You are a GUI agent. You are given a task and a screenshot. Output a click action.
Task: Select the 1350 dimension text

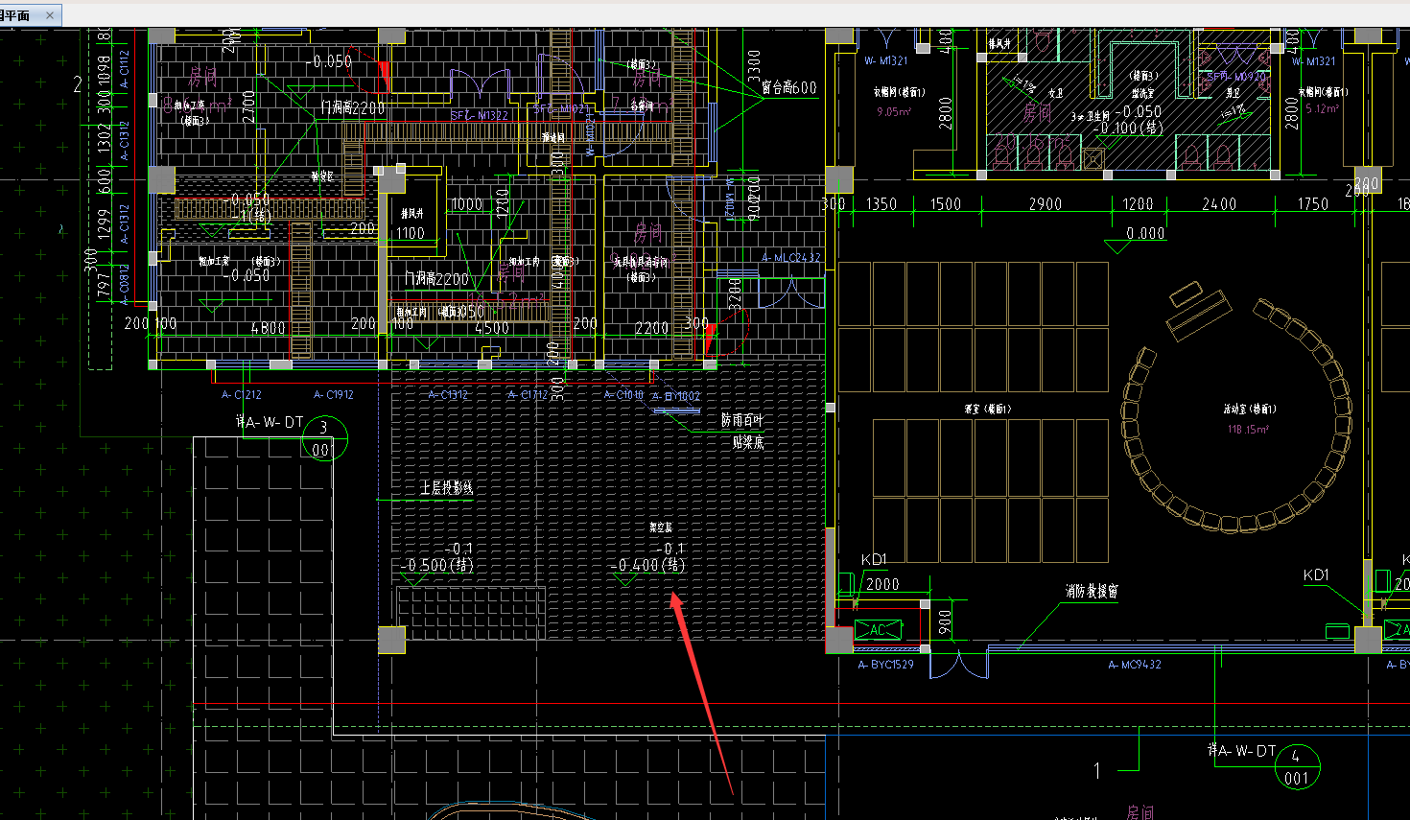pyautogui.click(x=881, y=203)
